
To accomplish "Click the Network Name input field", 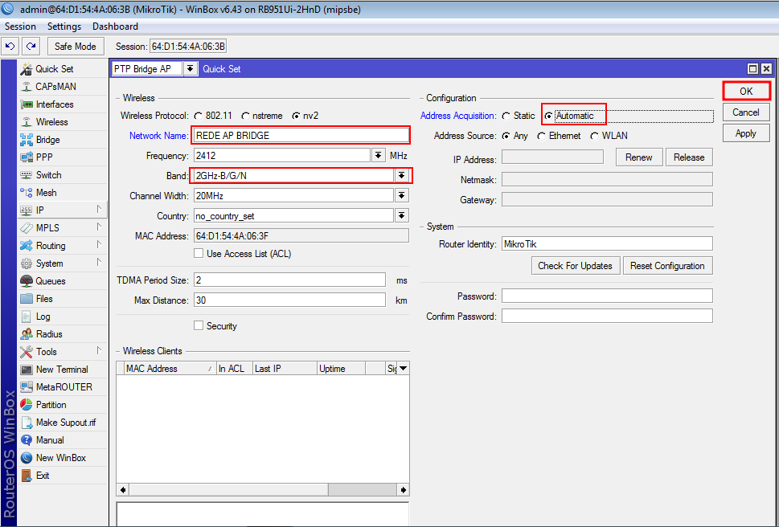I will pos(300,136).
